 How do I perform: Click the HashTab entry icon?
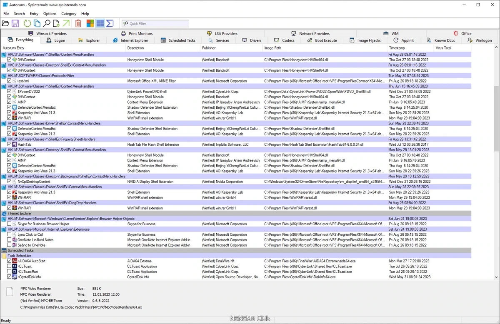[15, 145]
